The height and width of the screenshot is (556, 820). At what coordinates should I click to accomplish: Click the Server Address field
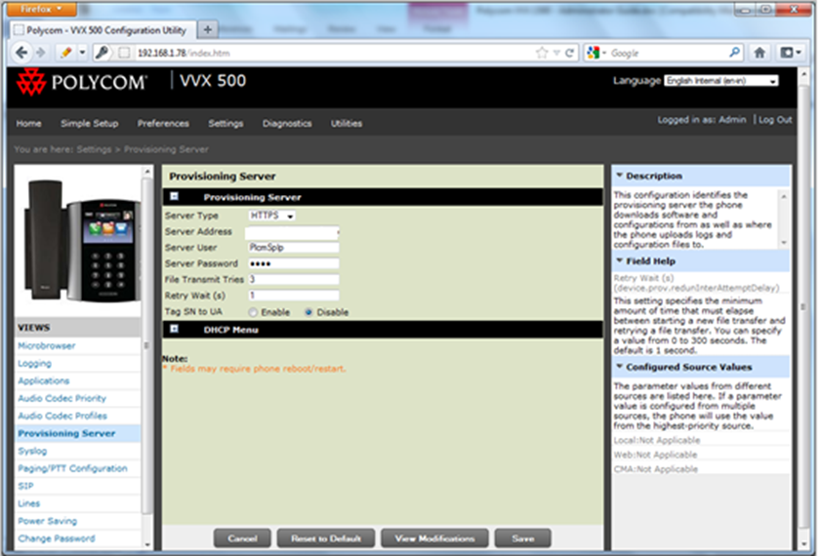(292, 231)
